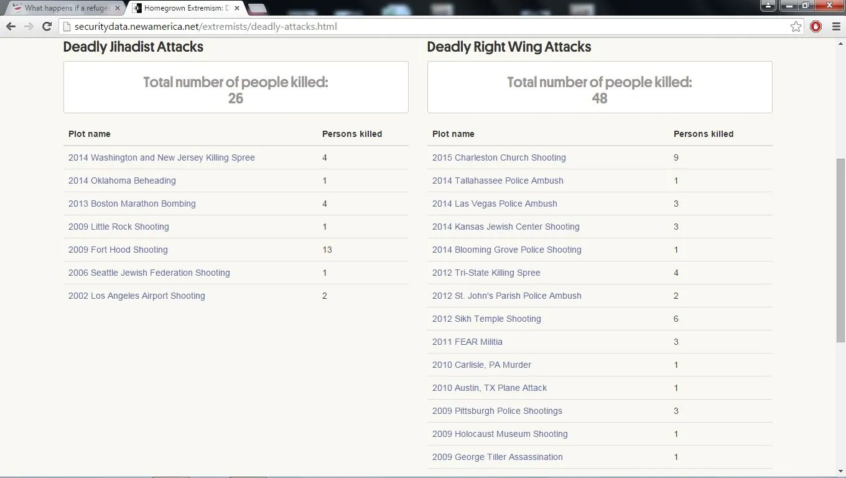Click the 2009 Fort Hood Shooting link
Screen dimensions: 846x478
click(118, 250)
